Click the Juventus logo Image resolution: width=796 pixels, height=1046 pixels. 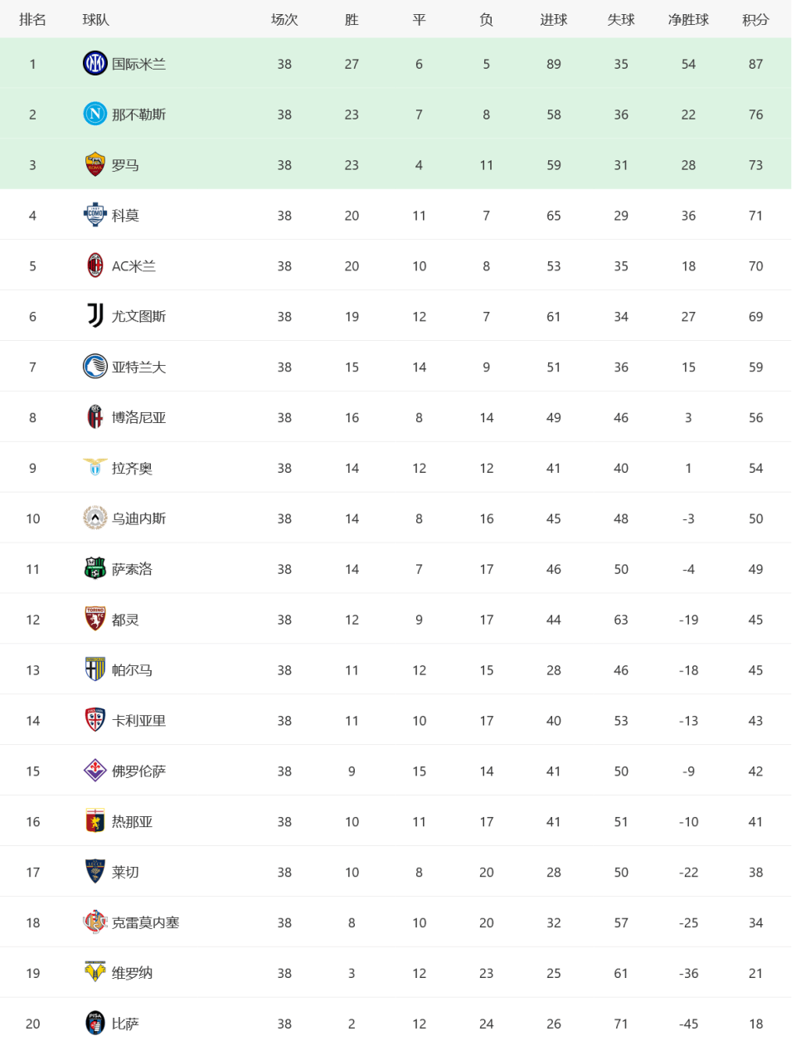tap(95, 316)
